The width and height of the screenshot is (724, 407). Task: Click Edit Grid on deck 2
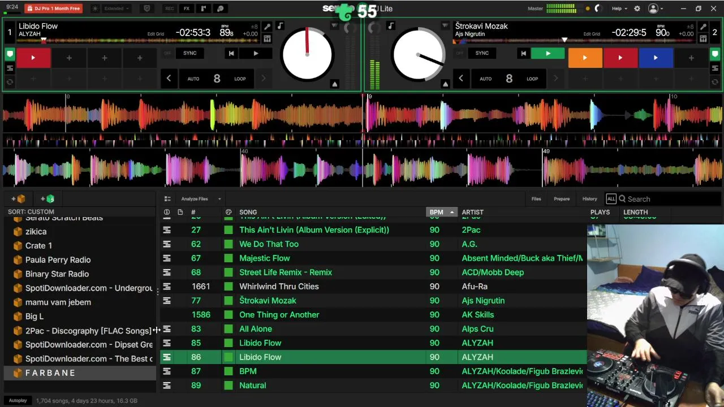(x=592, y=34)
